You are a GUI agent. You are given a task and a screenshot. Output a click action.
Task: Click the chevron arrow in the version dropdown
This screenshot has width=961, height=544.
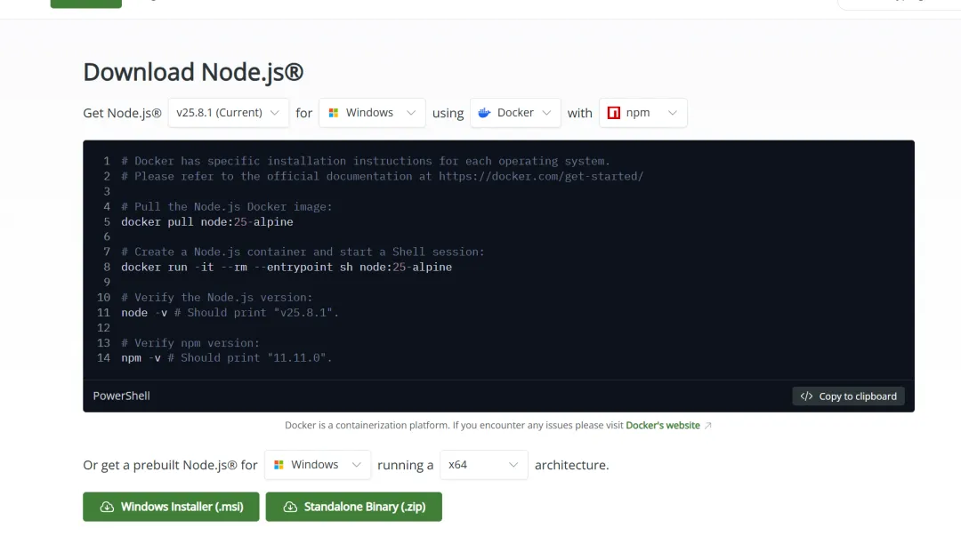coord(275,113)
